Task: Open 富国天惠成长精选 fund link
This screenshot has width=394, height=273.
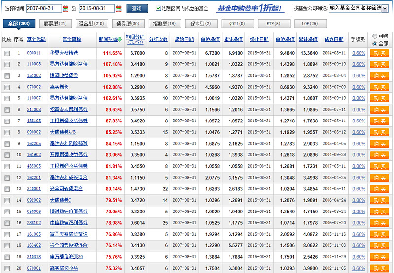Action: click(68, 234)
